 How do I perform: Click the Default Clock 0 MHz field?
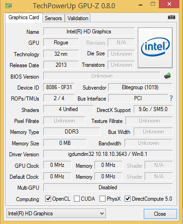[x=57, y=176]
